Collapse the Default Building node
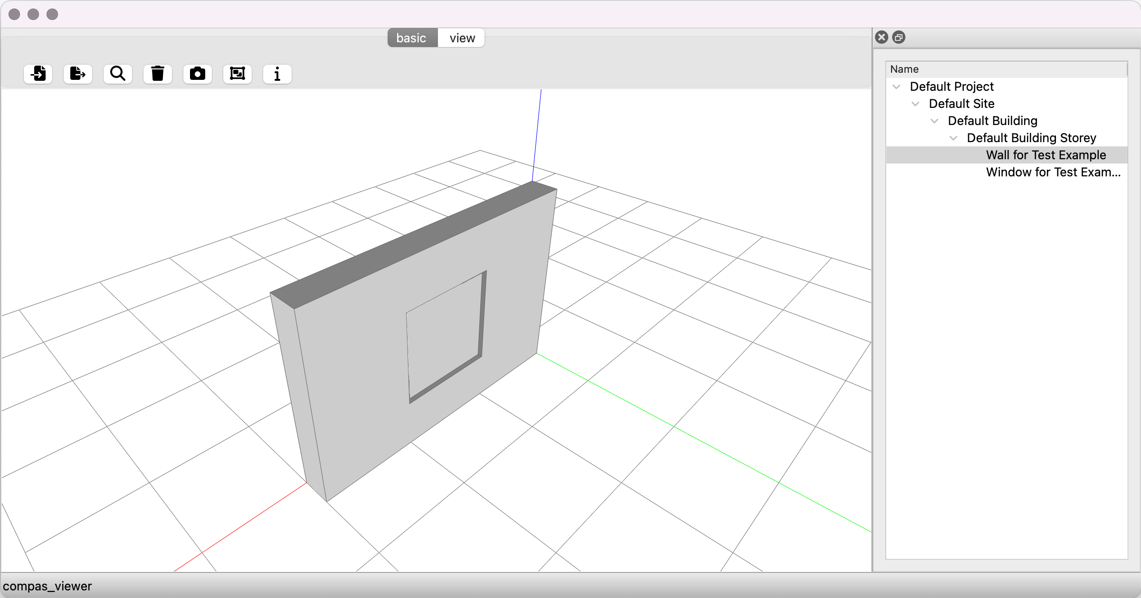The height and width of the screenshot is (598, 1141). pyautogui.click(x=934, y=121)
